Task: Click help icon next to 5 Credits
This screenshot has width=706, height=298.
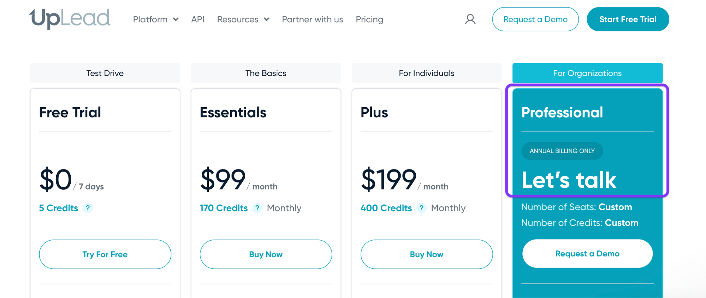Action: (88, 208)
